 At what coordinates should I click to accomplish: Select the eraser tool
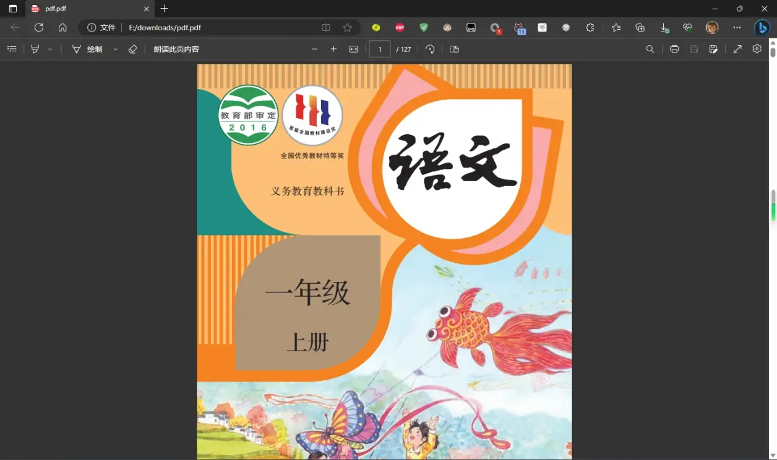point(132,49)
